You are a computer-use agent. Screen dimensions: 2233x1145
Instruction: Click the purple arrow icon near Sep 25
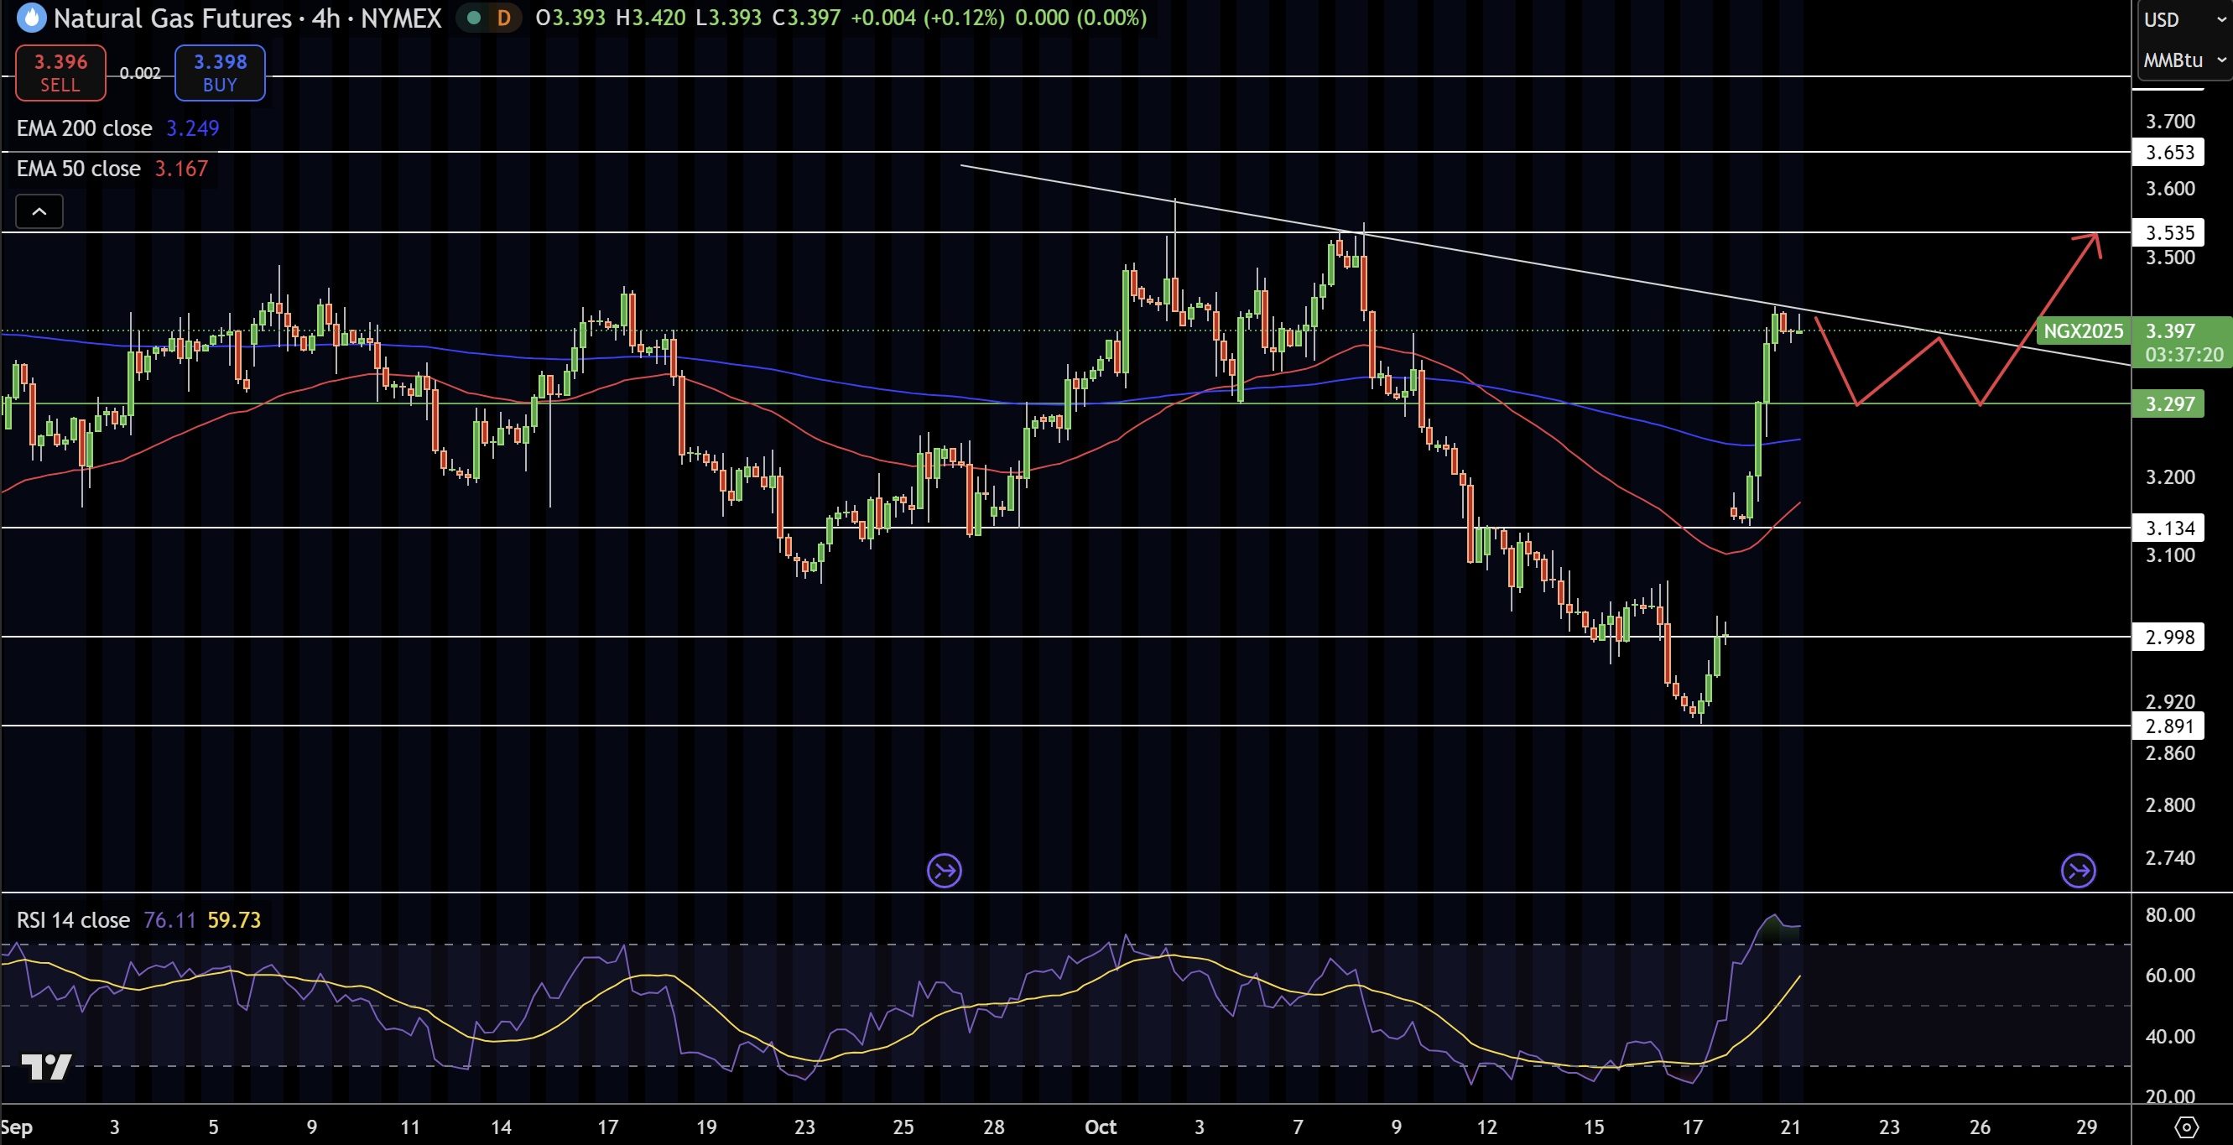point(944,870)
